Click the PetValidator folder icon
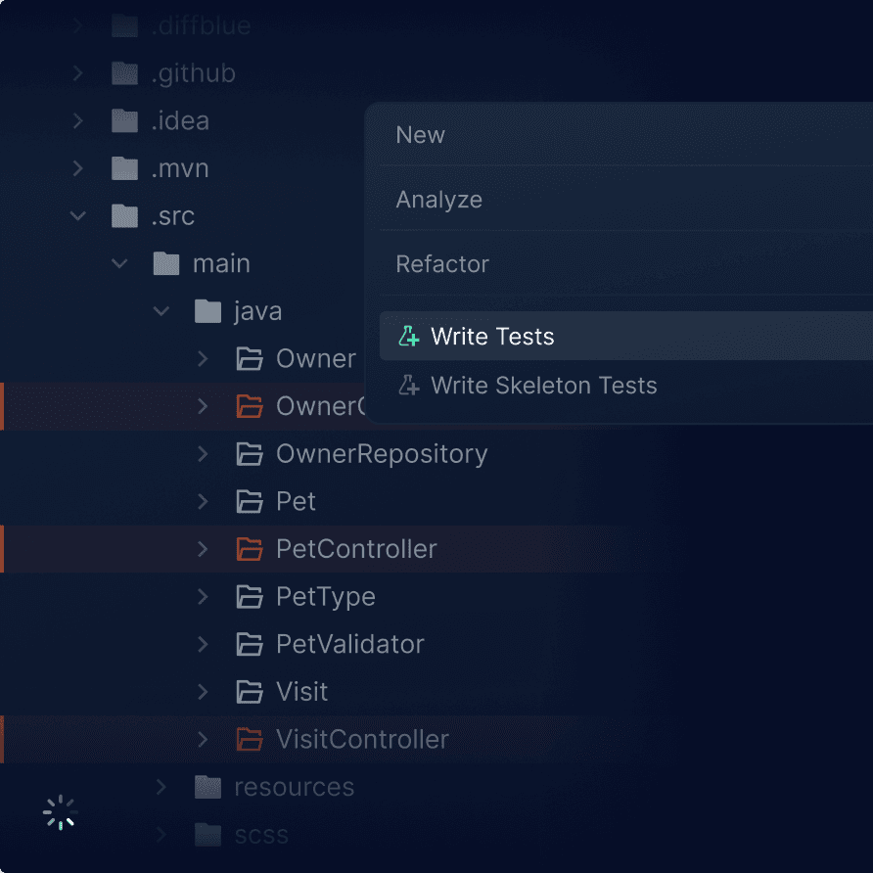The image size is (873, 873). tap(250, 644)
